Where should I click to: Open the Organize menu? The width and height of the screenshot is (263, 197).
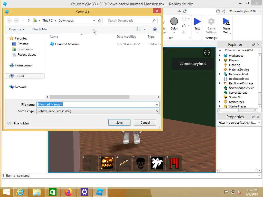pos(17,29)
